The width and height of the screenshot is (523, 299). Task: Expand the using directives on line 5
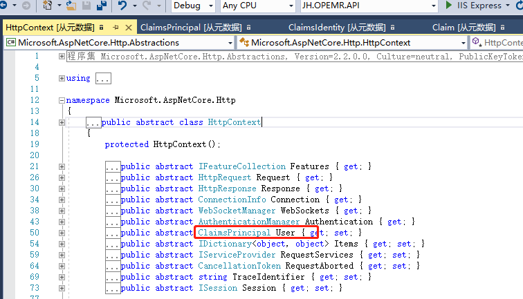62,78
